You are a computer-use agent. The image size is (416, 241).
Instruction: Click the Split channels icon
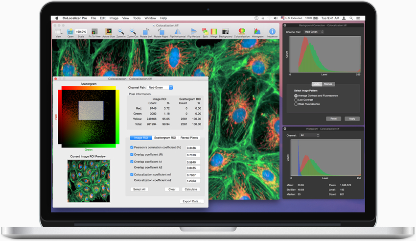pos(205,32)
